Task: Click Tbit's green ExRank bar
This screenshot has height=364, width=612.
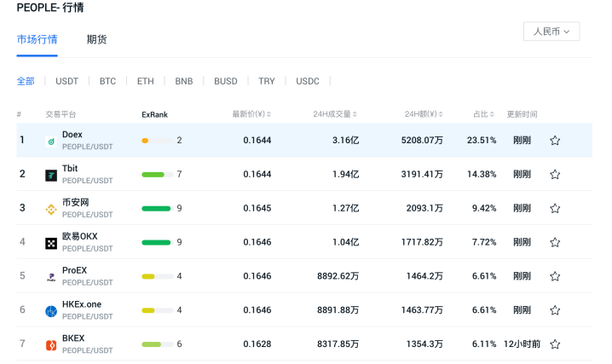Action: pos(158,175)
